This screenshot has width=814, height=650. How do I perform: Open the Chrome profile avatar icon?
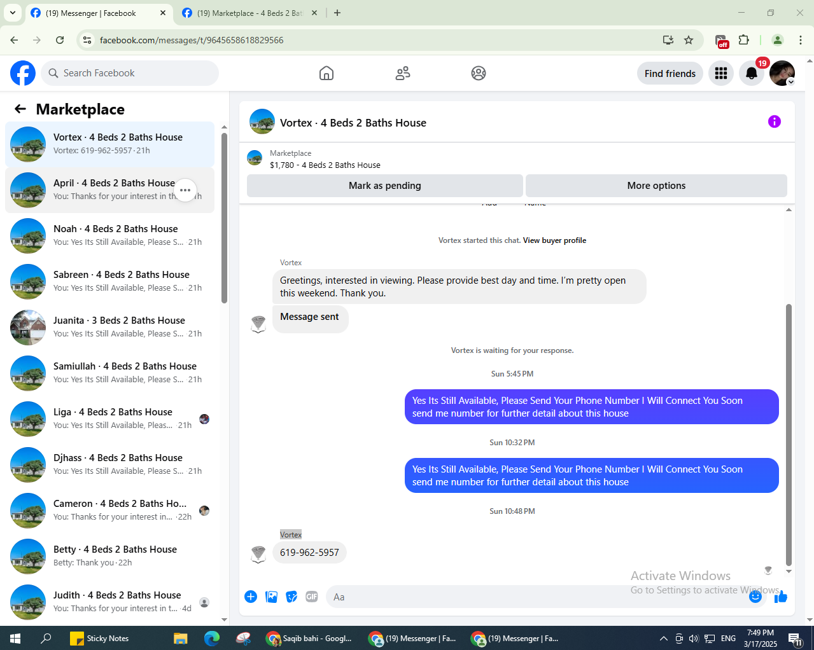coord(778,40)
